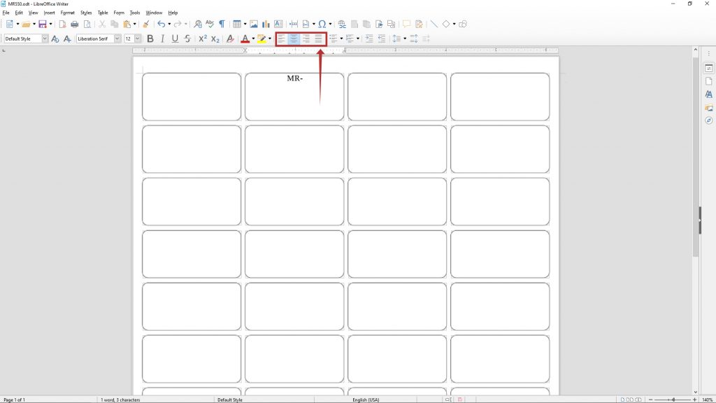The image size is (716, 403).
Task: Open the File menu
Action: click(x=6, y=13)
